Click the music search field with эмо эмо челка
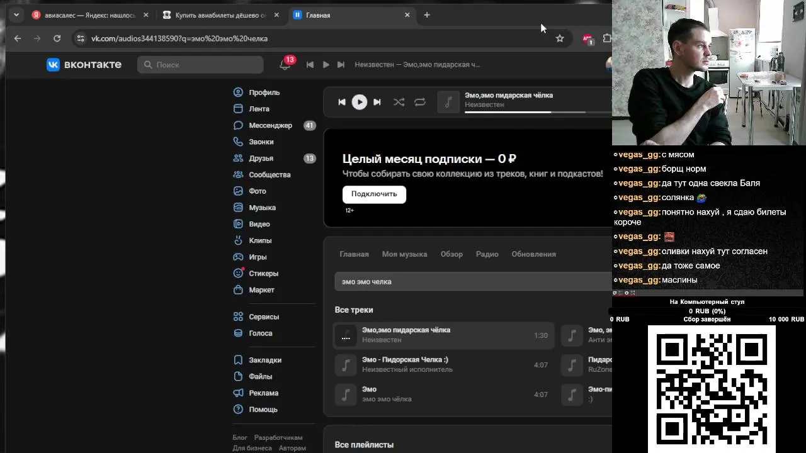Screen dimensions: 806x453 473,282
